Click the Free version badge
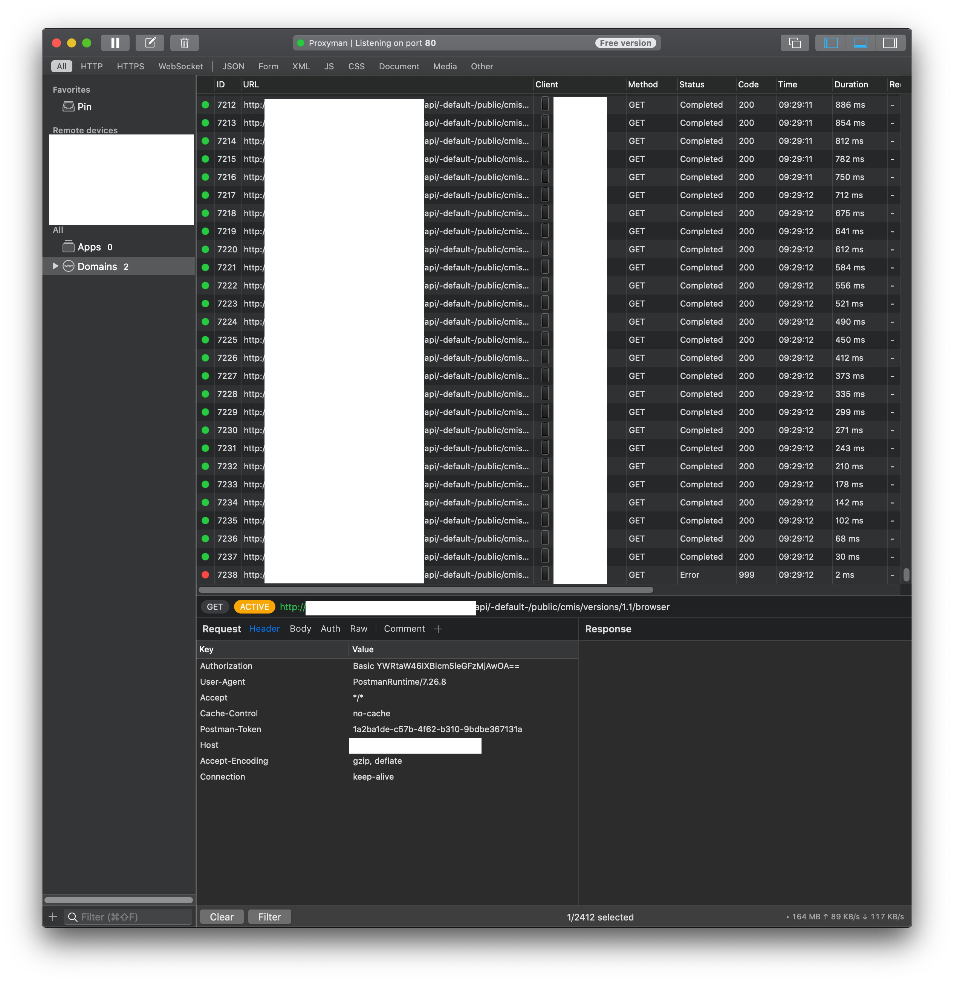 tap(625, 43)
